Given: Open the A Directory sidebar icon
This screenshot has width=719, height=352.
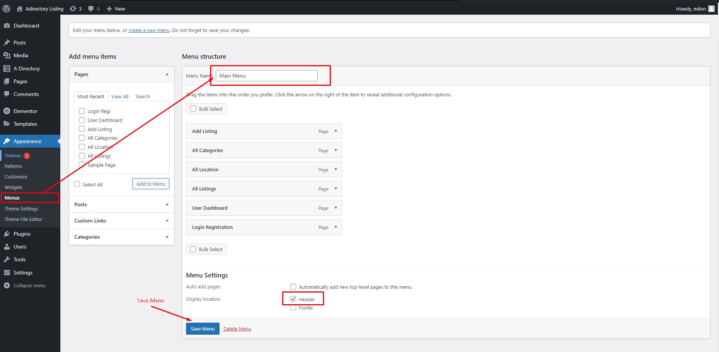Looking at the screenshot, I should coord(7,68).
